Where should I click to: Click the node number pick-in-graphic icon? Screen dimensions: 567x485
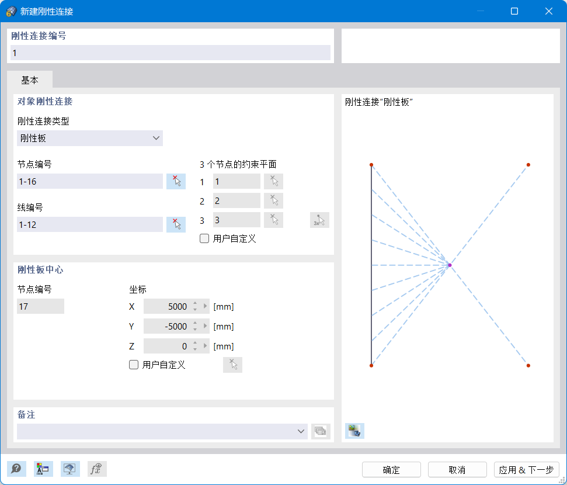176,181
